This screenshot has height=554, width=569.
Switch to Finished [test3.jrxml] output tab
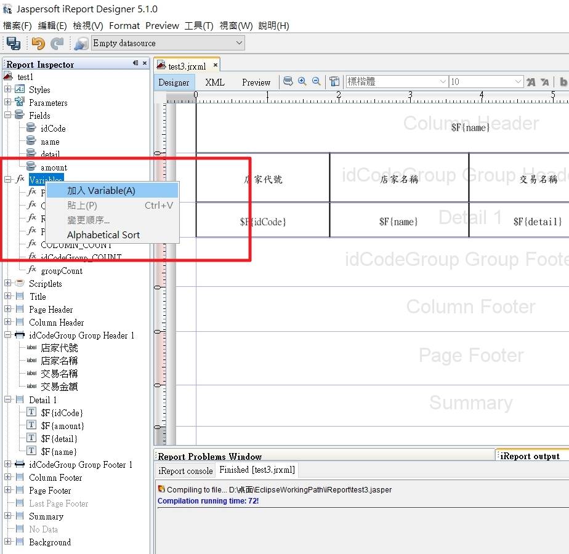click(257, 470)
